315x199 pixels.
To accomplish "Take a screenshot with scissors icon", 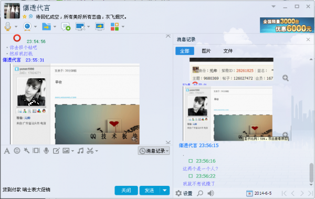I will [x=90, y=151].
